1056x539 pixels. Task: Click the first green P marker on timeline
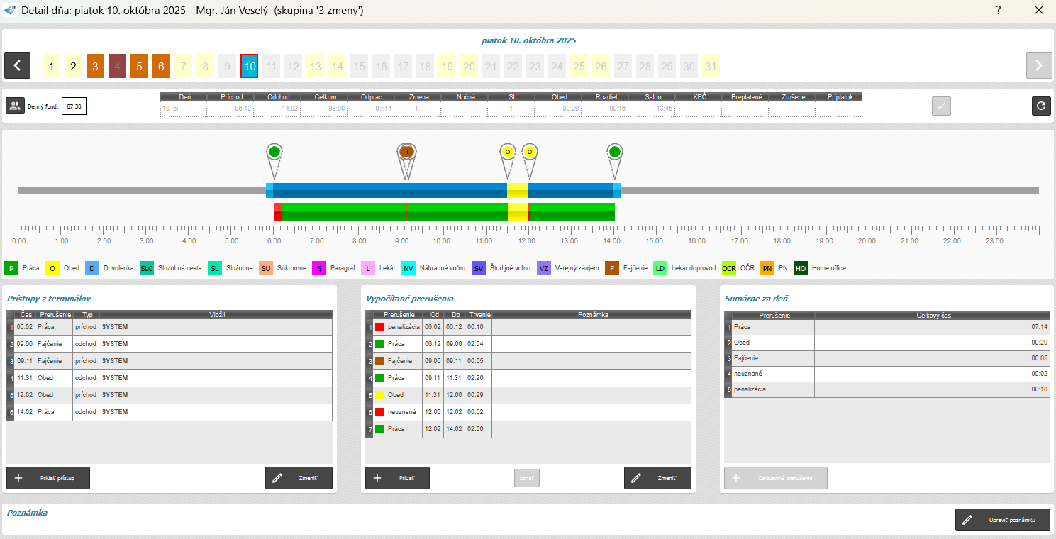(x=274, y=152)
